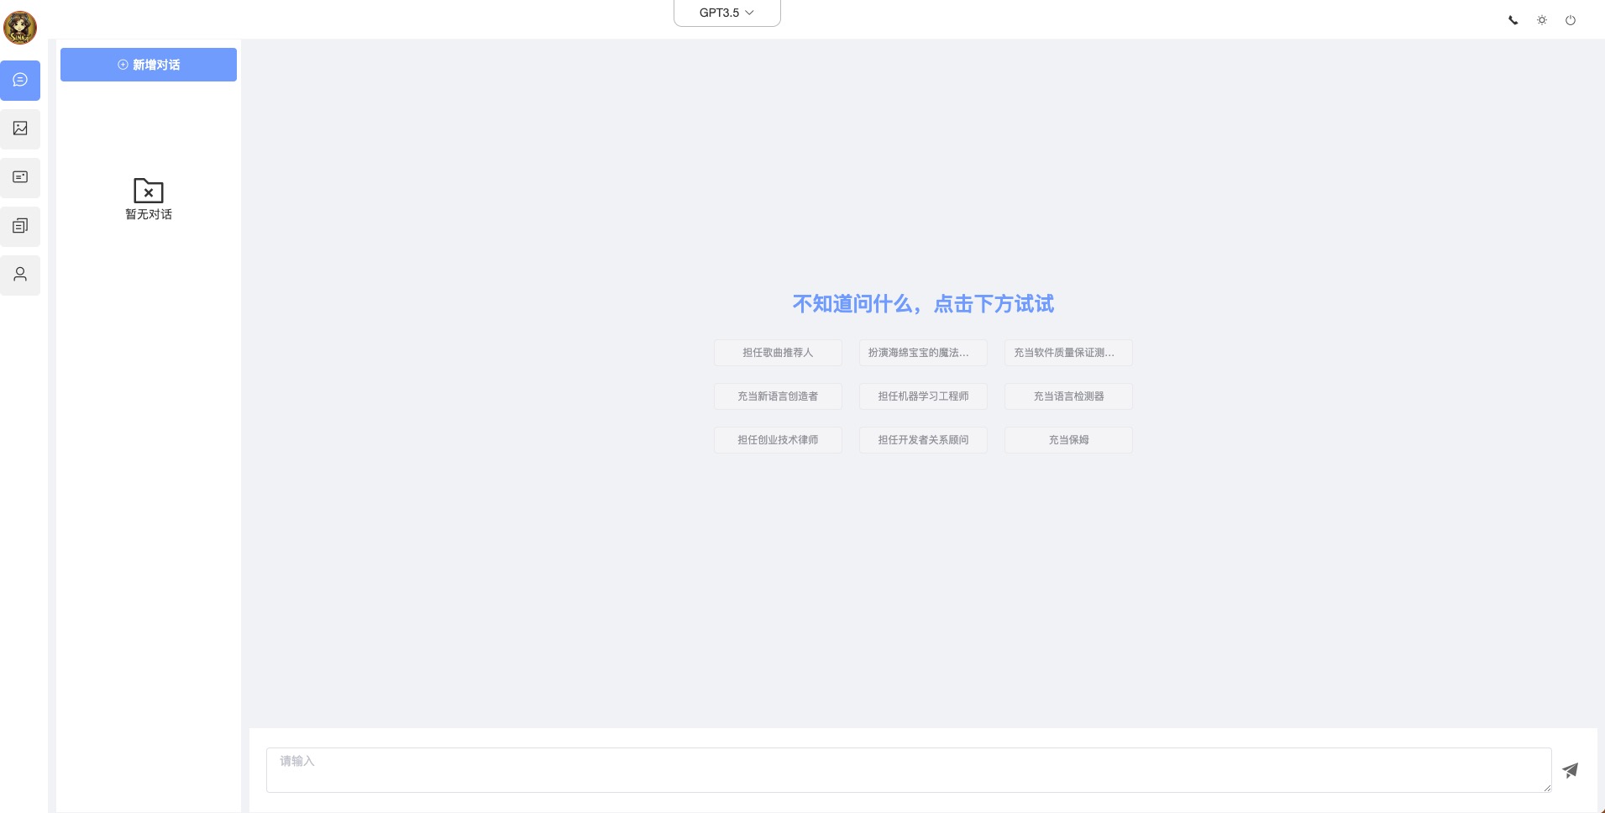Select the membership card icon in sidebar

pyautogui.click(x=19, y=177)
